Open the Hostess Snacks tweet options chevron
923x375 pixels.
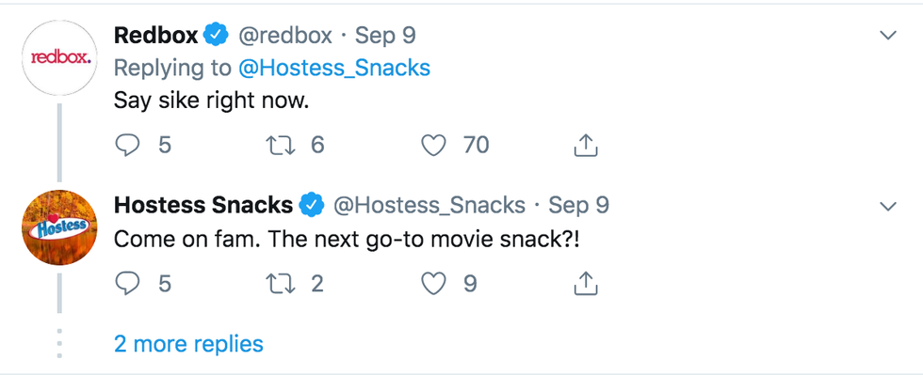[887, 206]
